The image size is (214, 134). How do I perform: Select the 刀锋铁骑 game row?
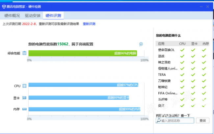coord(182,81)
